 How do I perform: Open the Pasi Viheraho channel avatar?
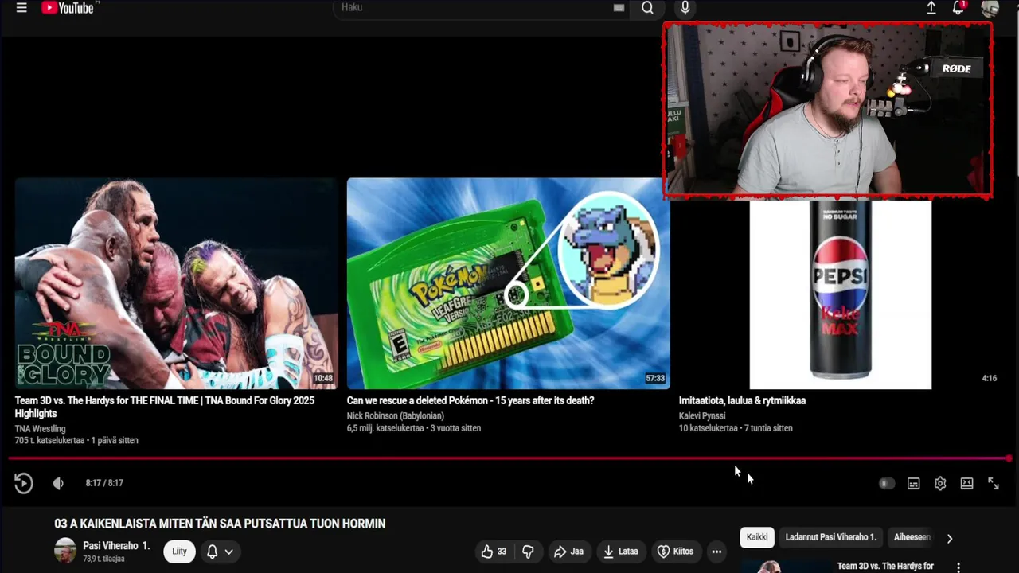[65, 551]
